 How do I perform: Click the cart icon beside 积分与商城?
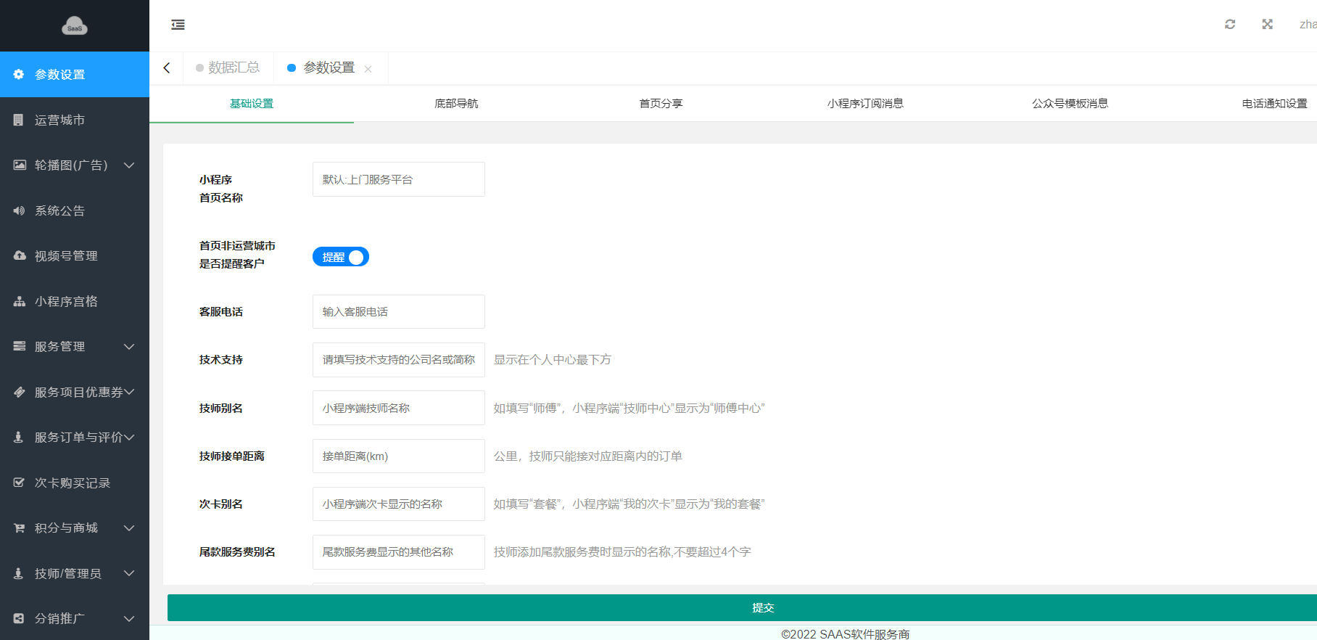(x=20, y=528)
